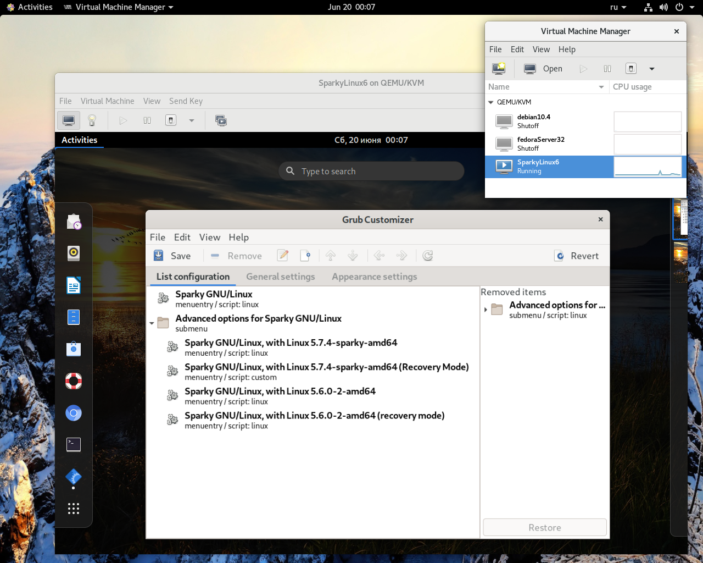The width and height of the screenshot is (703, 563).
Task: Open Virtual Machine menu in VM viewer
Action: click(x=107, y=101)
